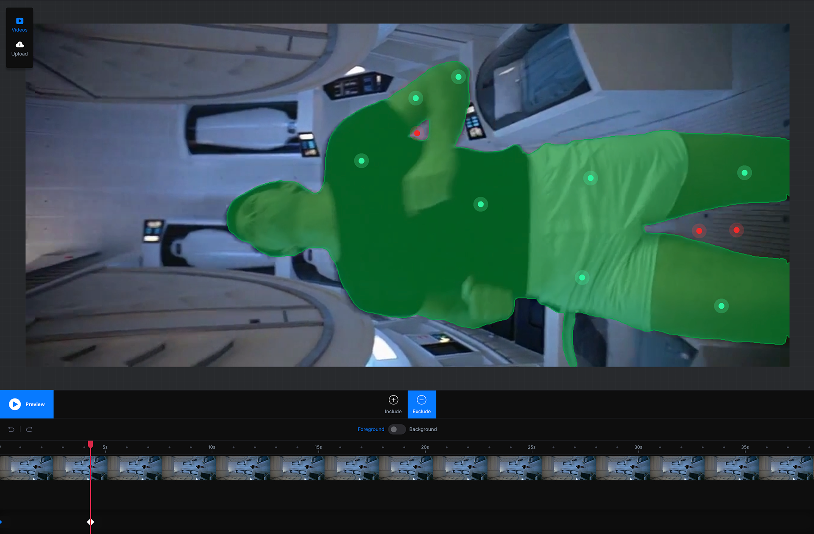This screenshot has height=534, width=814.
Task: Select the red exclude point near the arm gap
Action: (x=417, y=133)
